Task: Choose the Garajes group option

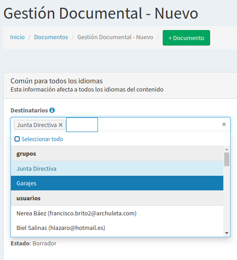Action: coord(117,183)
